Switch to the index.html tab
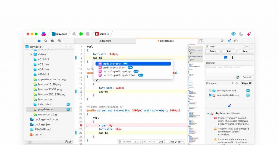Viewport: 278px width, 145px height. pos(105,41)
